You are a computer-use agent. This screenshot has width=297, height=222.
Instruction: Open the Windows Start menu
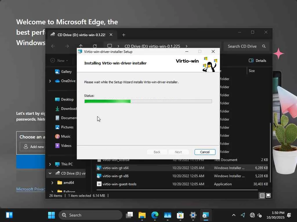coord(51,215)
